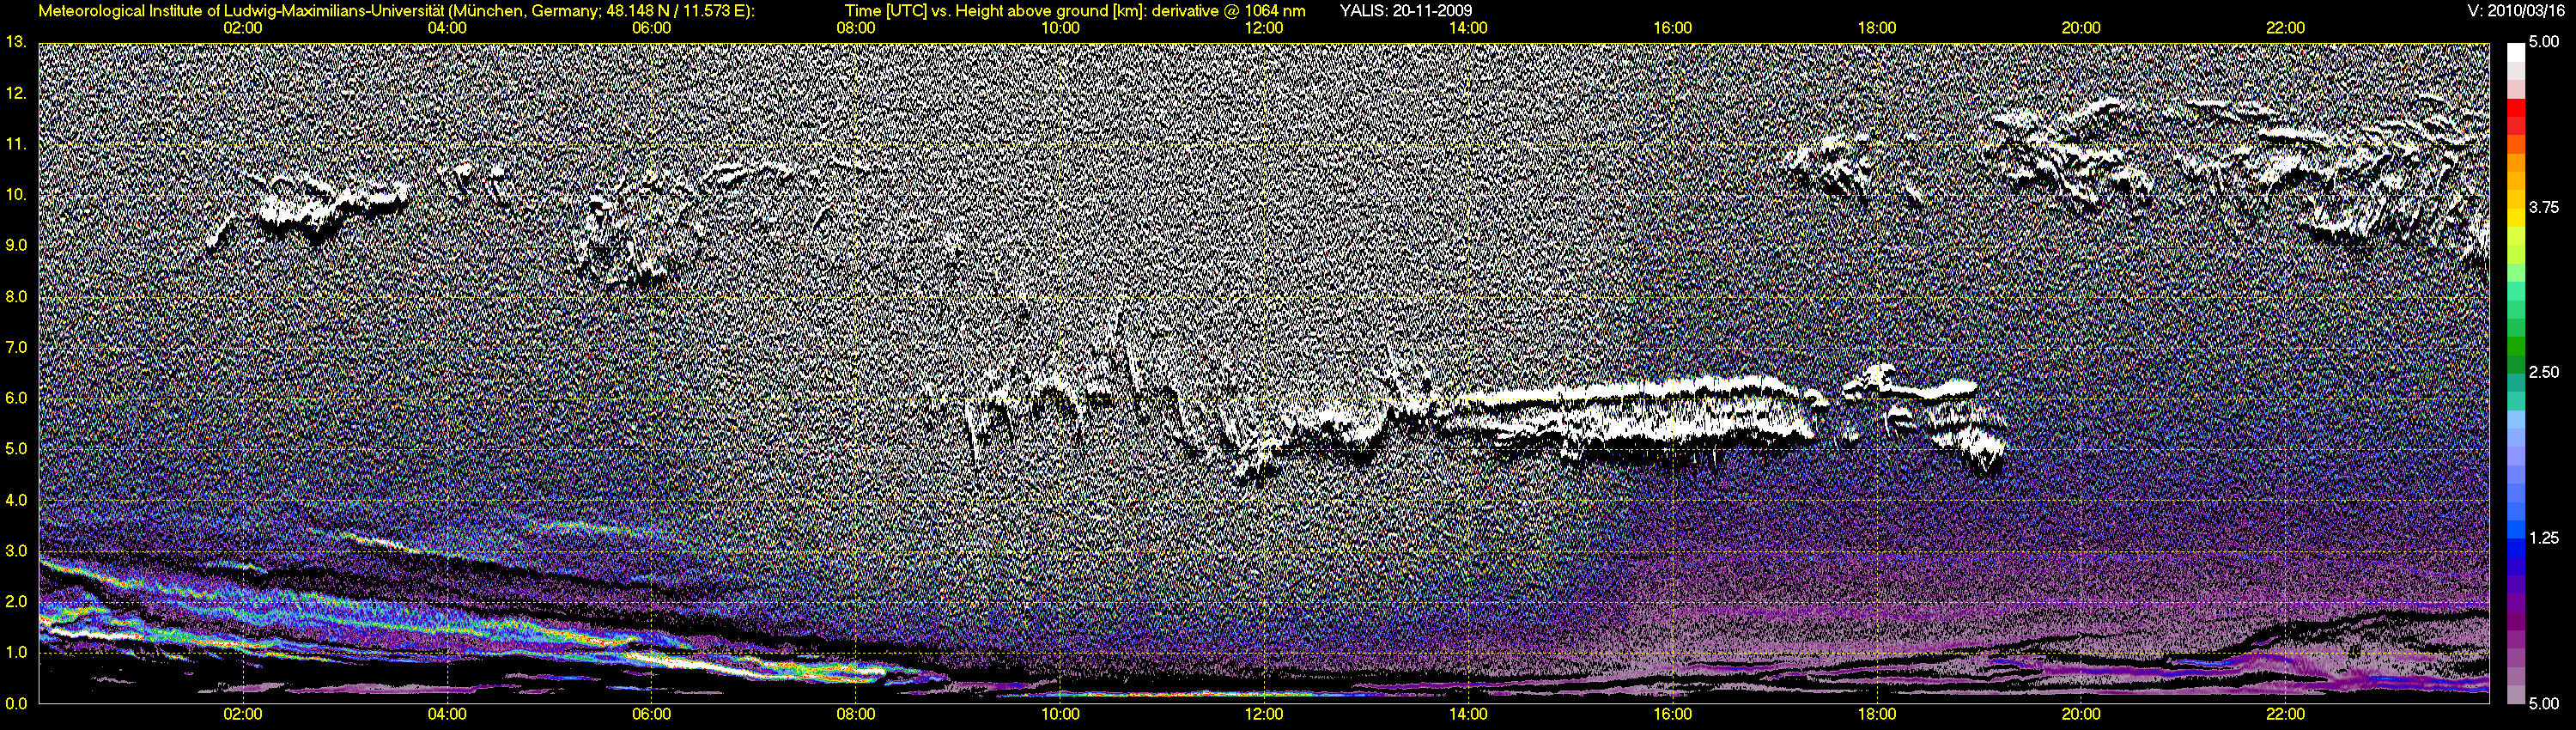Click the 16:00 label on the top time axis

pyautogui.click(x=1673, y=28)
